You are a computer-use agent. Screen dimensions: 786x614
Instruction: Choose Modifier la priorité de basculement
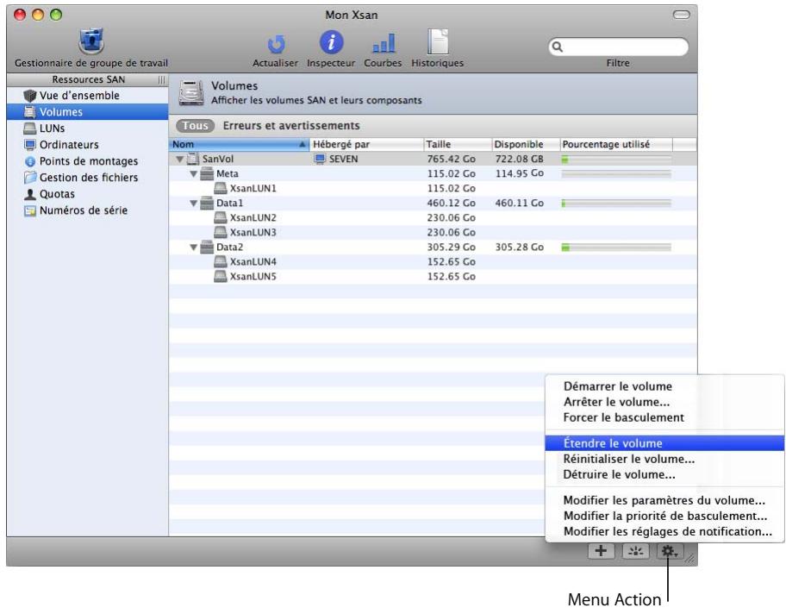664,516
